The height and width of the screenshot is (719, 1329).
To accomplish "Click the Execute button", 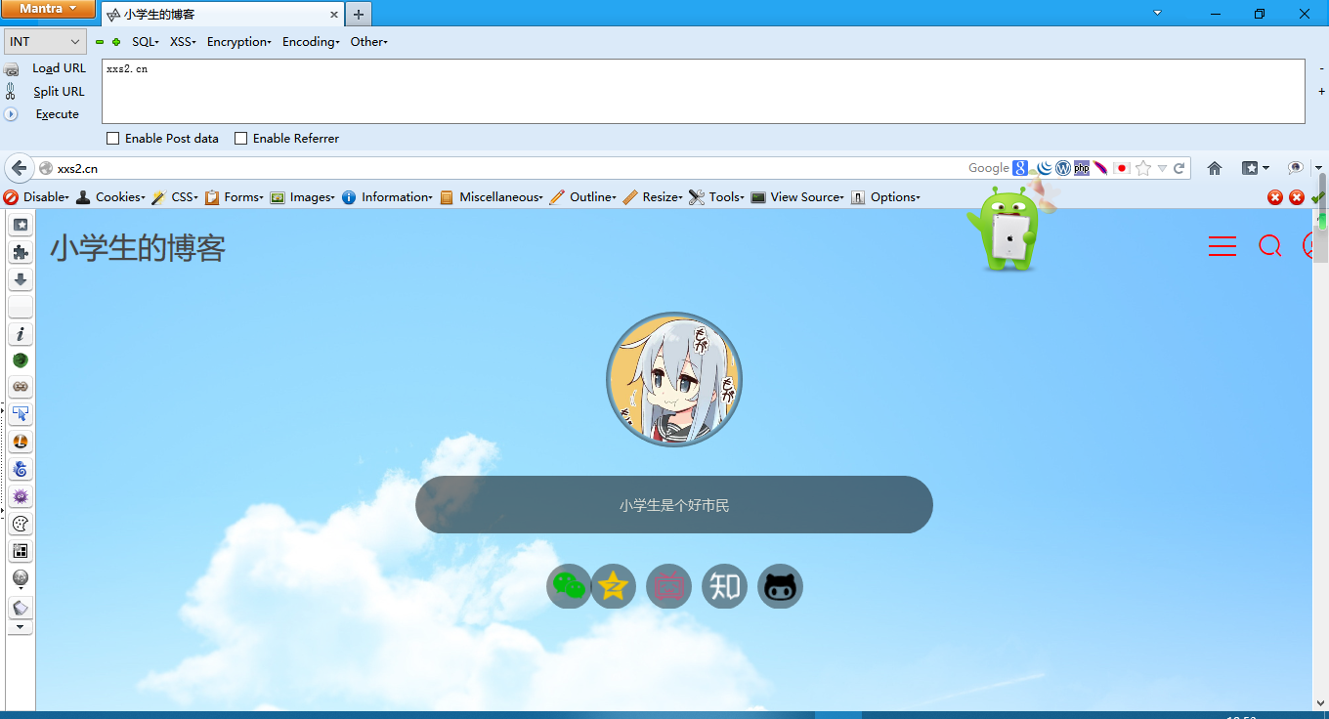I will [57, 114].
